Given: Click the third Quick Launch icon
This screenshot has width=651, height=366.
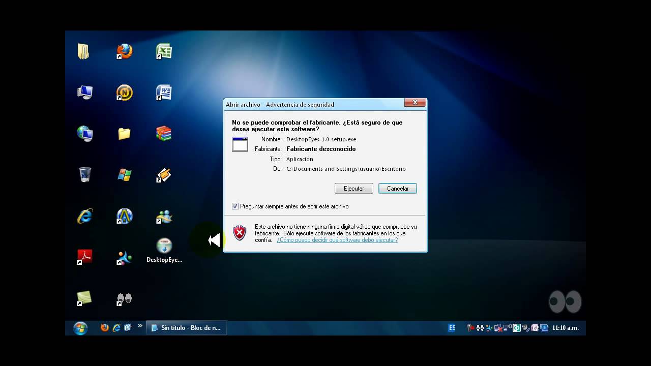Looking at the screenshot, I should click(128, 328).
